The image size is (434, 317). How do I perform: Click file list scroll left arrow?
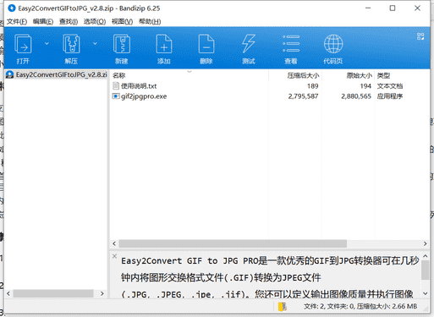pyautogui.click(x=114, y=243)
